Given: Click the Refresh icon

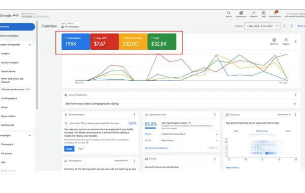Looking at the screenshot, I should (x=254, y=14).
